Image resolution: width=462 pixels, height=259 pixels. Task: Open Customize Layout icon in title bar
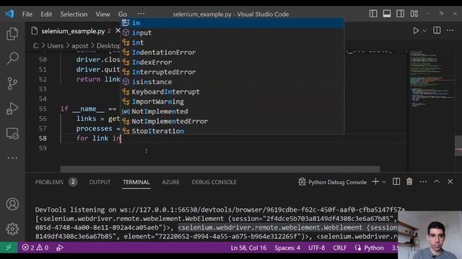point(414,14)
